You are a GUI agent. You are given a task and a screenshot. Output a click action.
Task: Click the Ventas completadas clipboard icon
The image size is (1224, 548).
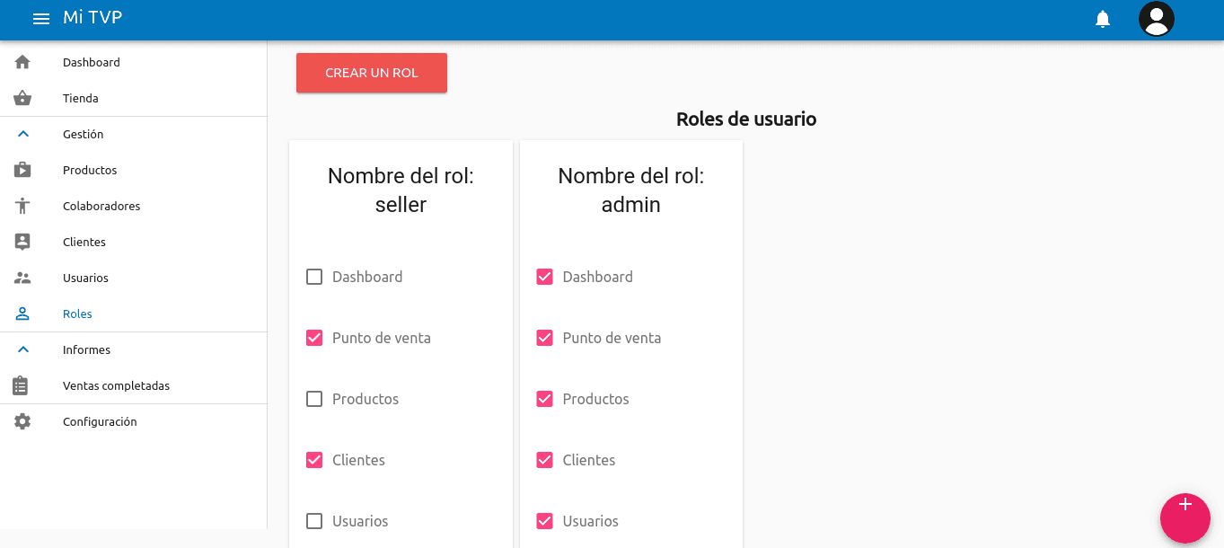(21, 385)
